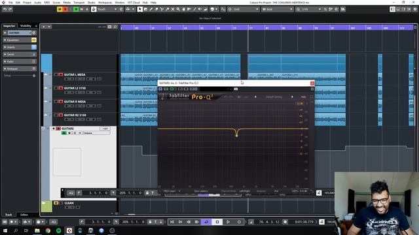This screenshot has width=419, height=235.
Task: Open Chrome from the Windows taskbar
Action: [48, 230]
